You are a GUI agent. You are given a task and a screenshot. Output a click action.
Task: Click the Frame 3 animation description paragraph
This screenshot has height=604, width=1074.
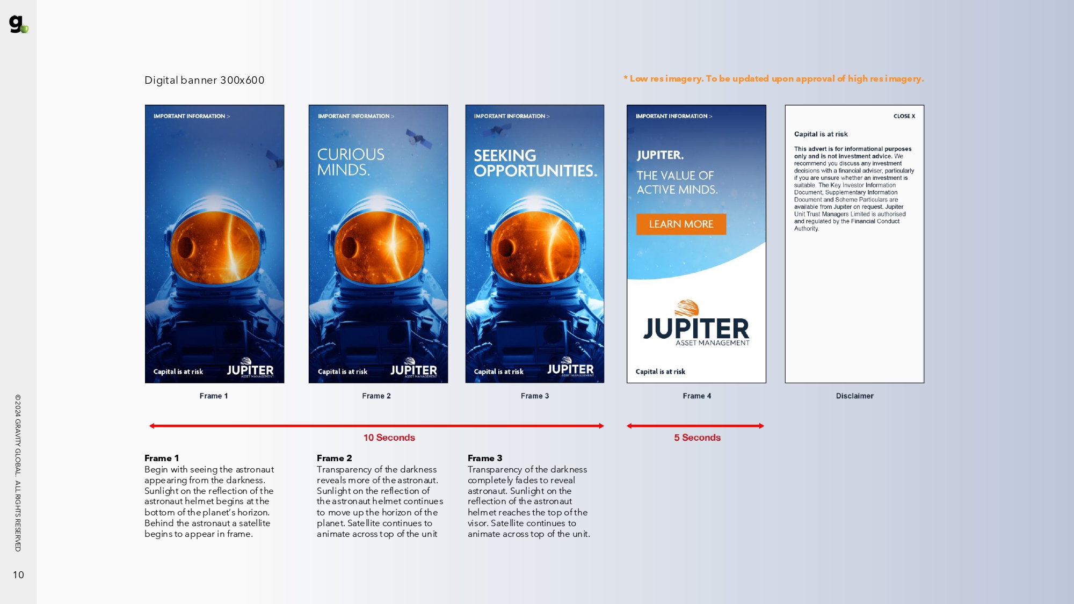tap(529, 501)
